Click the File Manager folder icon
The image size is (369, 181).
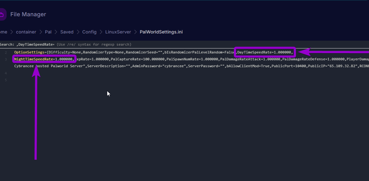[2, 14]
